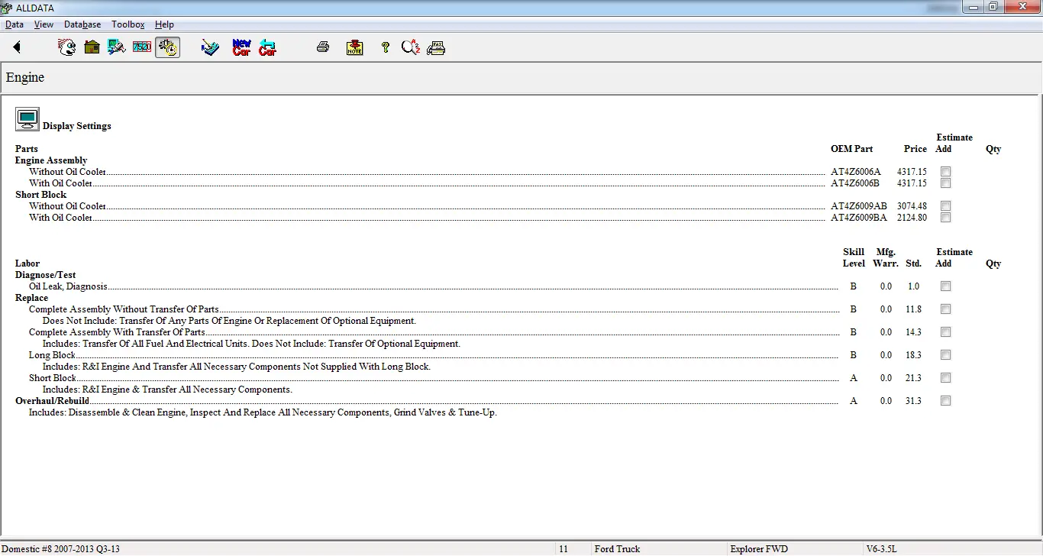Open the Data menu
The height and width of the screenshot is (556, 1043).
[15, 24]
